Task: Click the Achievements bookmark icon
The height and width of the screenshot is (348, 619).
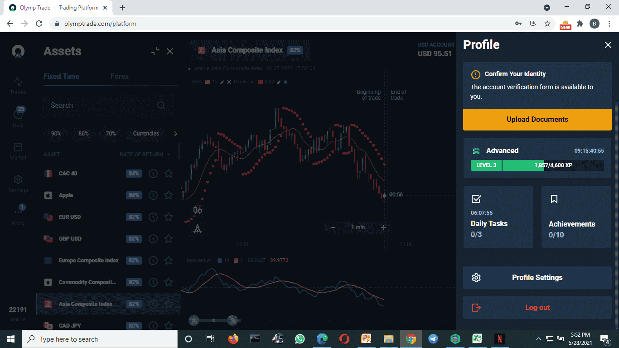Action: (554, 199)
